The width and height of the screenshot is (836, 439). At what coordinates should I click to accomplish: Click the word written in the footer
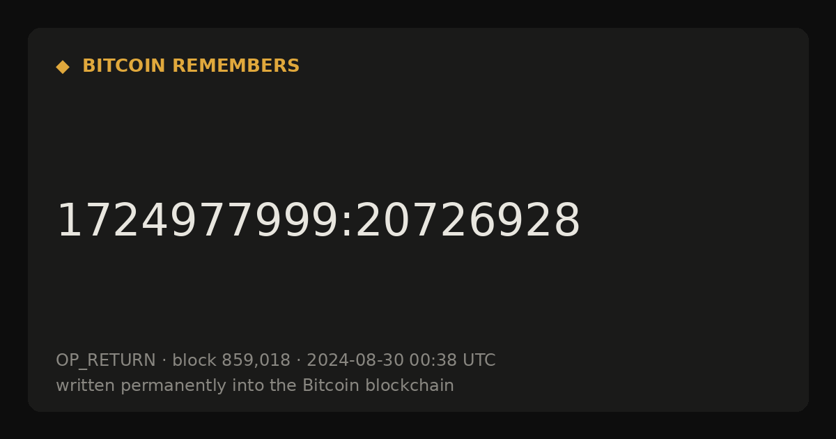click(86, 386)
